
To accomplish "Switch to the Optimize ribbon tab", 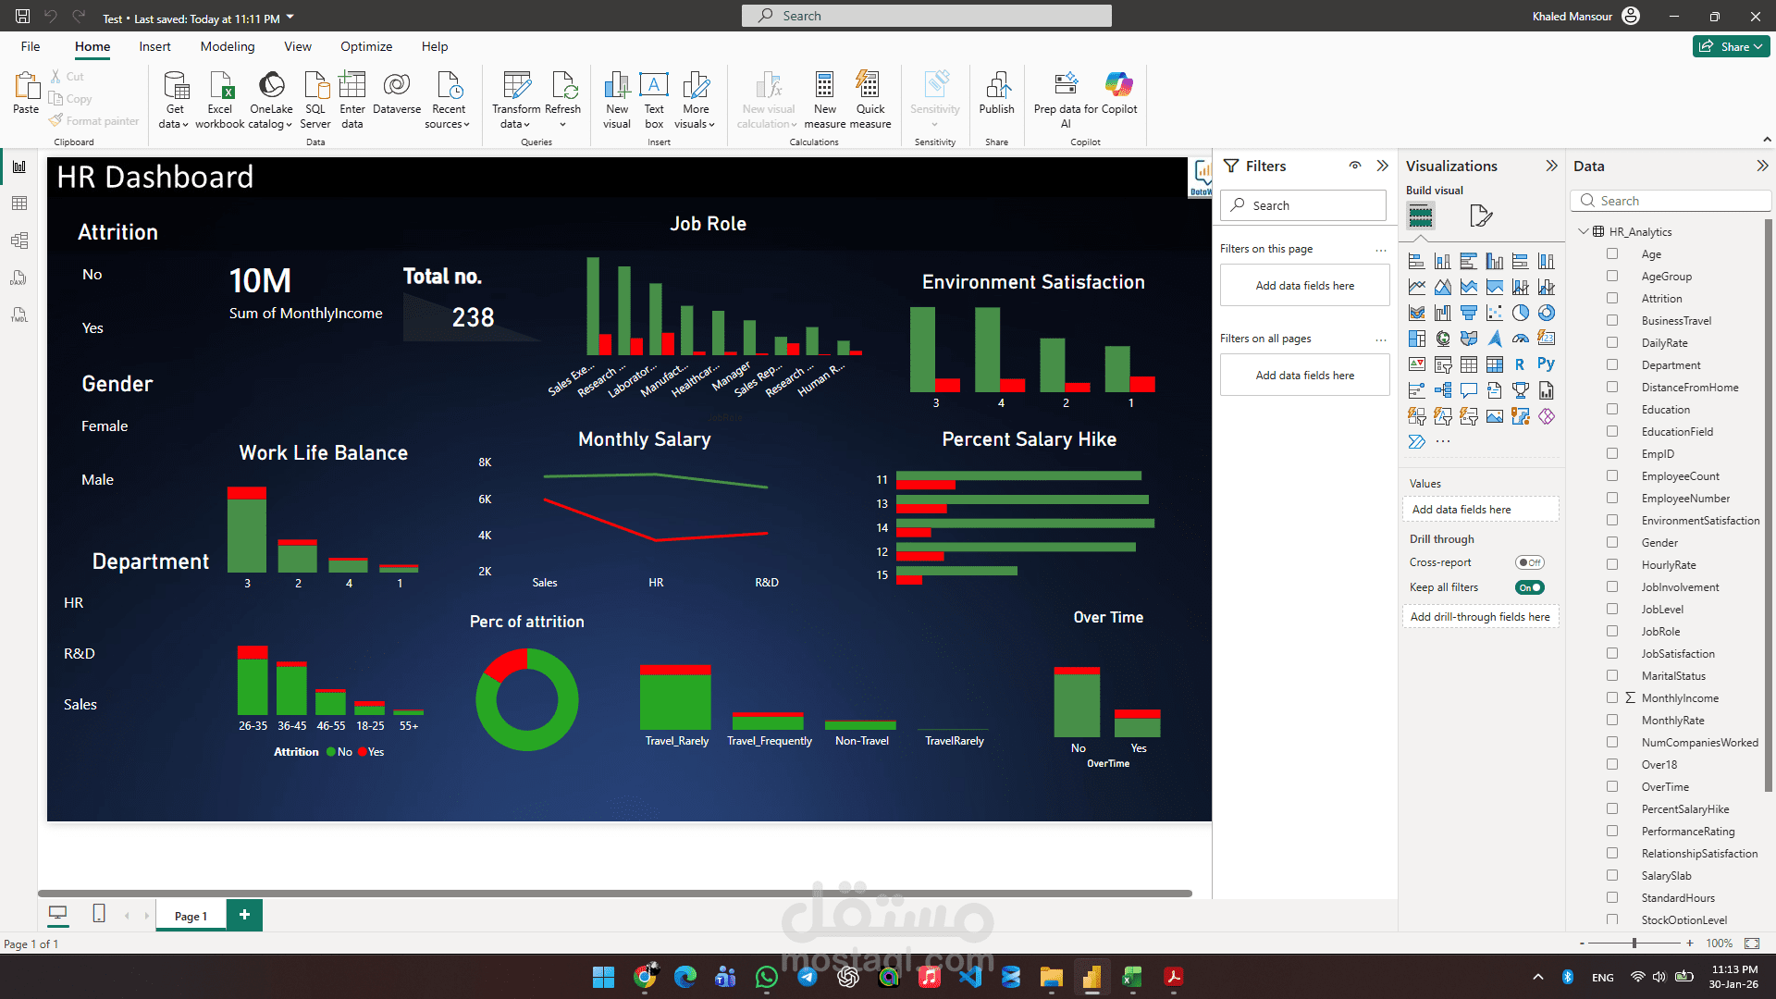I will click(365, 46).
